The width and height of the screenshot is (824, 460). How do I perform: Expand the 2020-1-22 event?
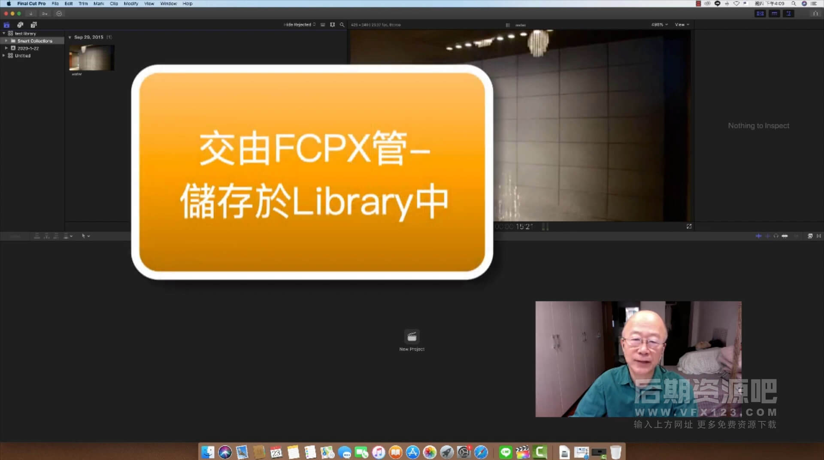click(6, 48)
